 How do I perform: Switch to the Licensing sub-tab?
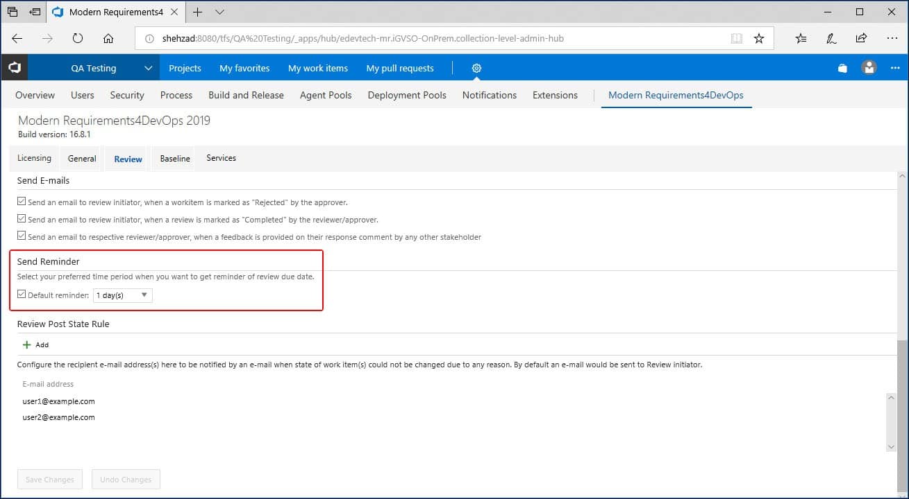coord(34,158)
